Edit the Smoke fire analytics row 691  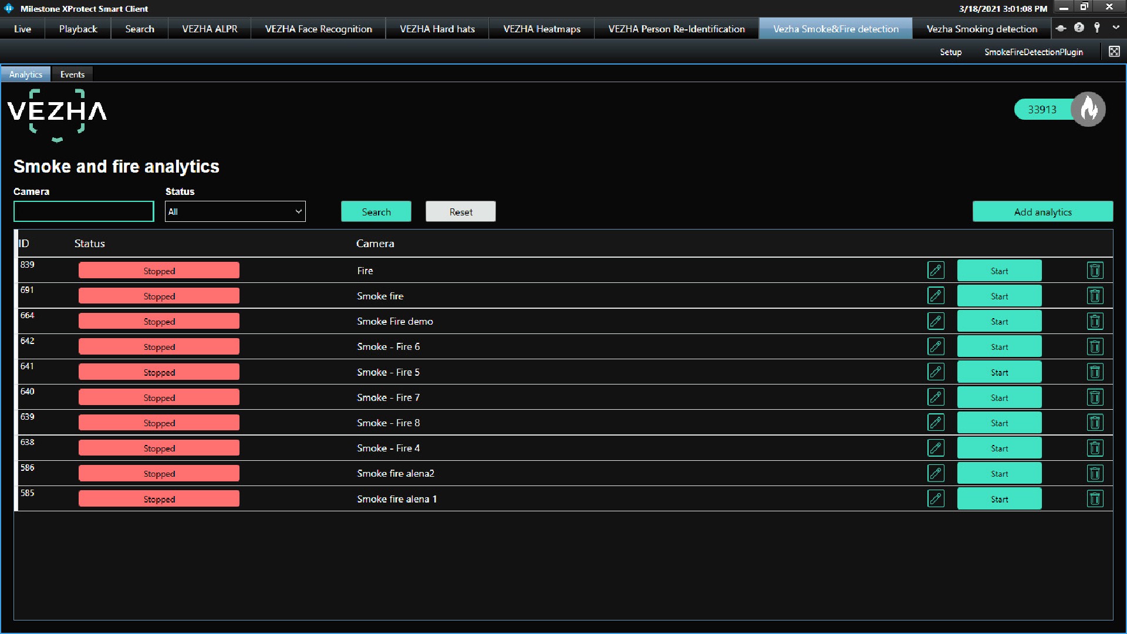point(936,295)
